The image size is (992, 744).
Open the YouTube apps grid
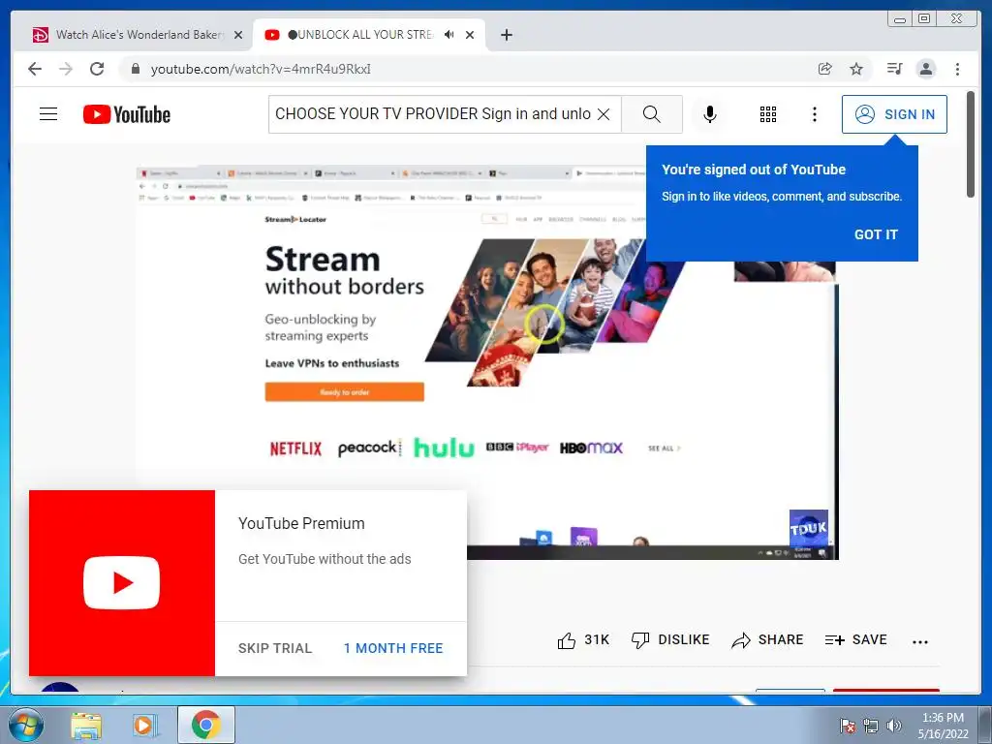click(x=768, y=114)
